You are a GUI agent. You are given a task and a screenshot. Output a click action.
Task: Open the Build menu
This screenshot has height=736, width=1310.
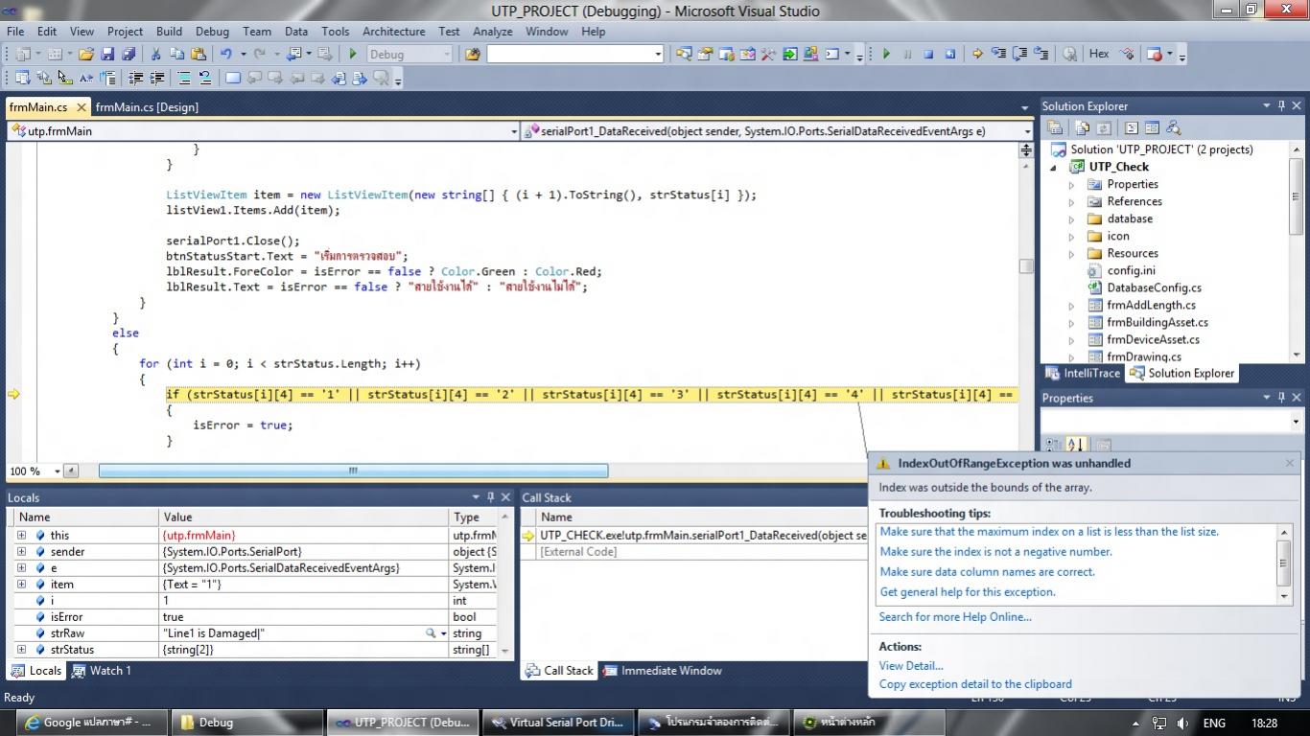pyautogui.click(x=169, y=32)
